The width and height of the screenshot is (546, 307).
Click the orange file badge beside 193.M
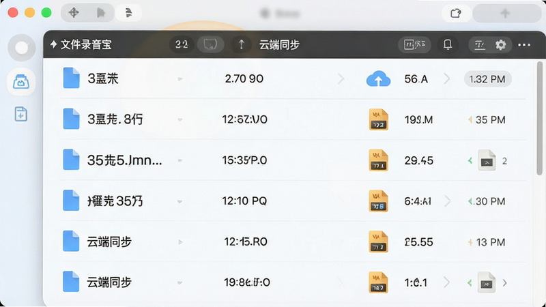379,119
